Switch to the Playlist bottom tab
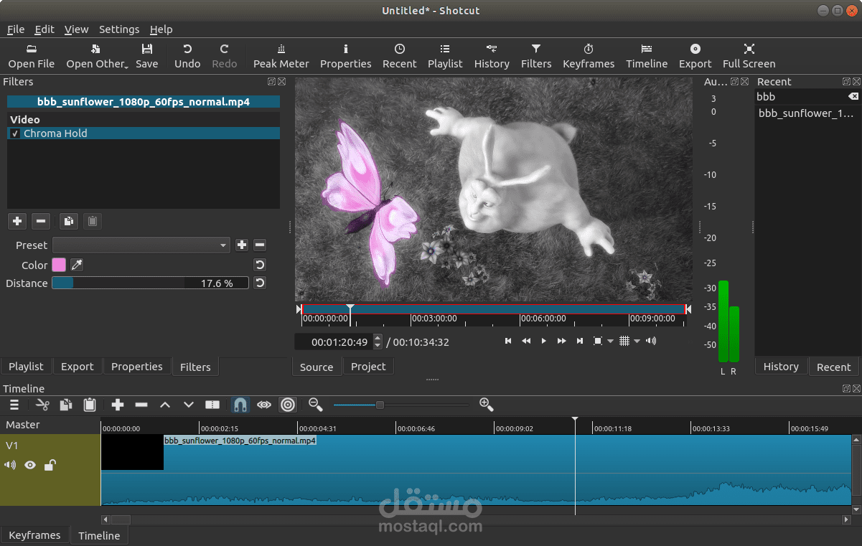 [26, 367]
